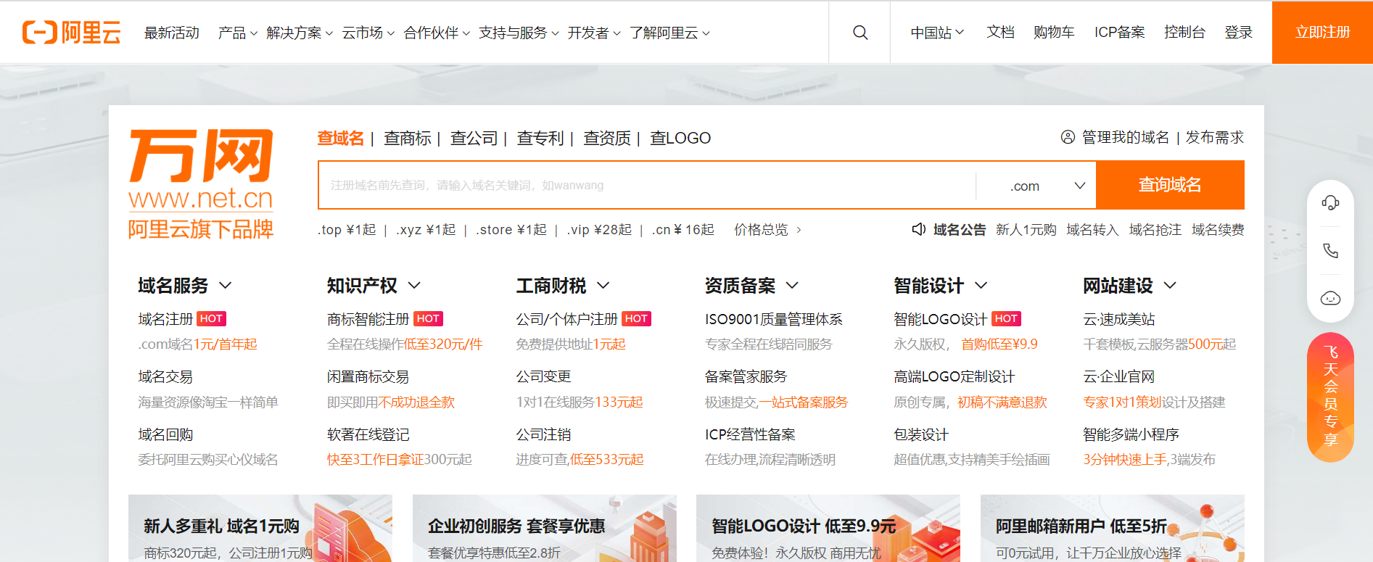This screenshot has width=1373, height=562.
Task: Expand the 工商财税 category
Action: point(563,286)
